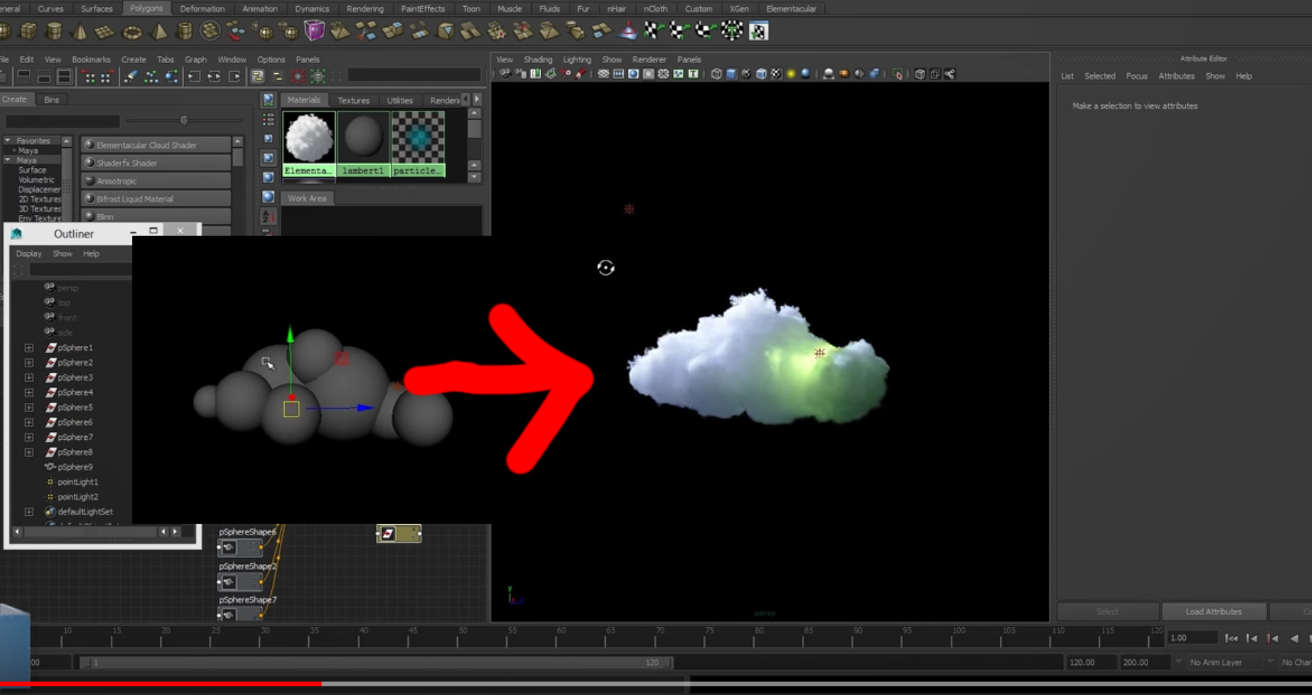Viewport: 1312px width, 695px height.
Task: Click Selected in the Attribute Editor
Action: point(1100,76)
